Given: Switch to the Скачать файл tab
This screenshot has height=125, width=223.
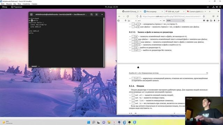Looking at the screenshot, I should 197,11.
